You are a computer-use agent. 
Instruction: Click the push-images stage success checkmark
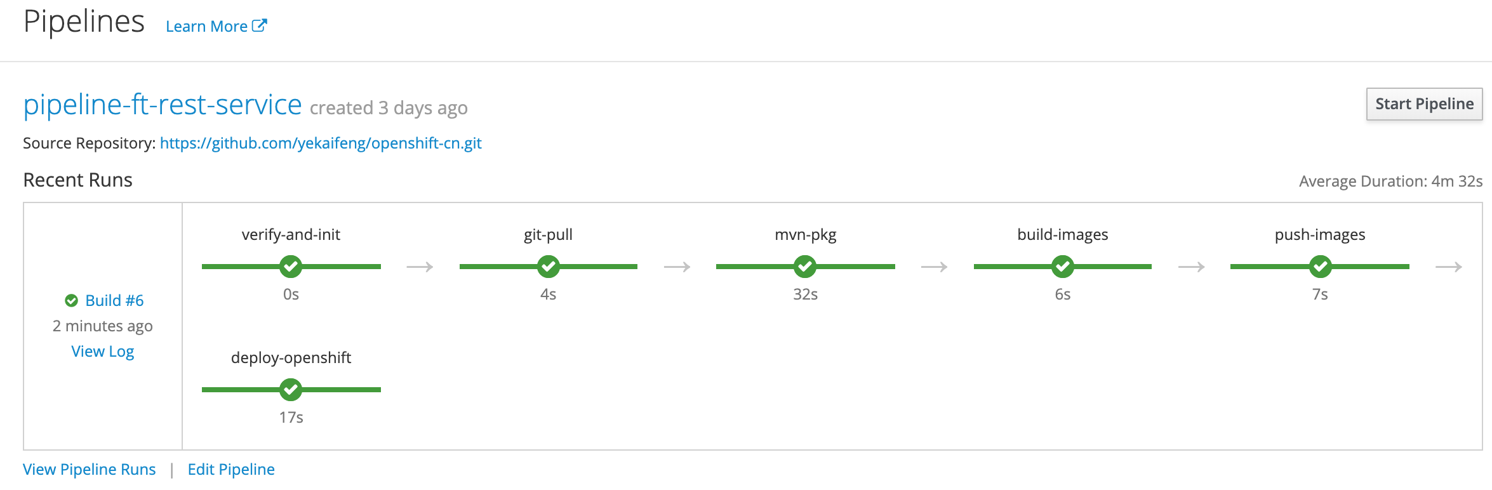pyautogui.click(x=1320, y=267)
